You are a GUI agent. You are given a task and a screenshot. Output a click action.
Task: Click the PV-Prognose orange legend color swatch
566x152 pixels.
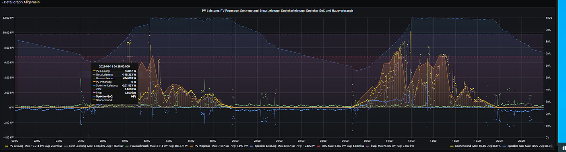[x=191, y=146]
